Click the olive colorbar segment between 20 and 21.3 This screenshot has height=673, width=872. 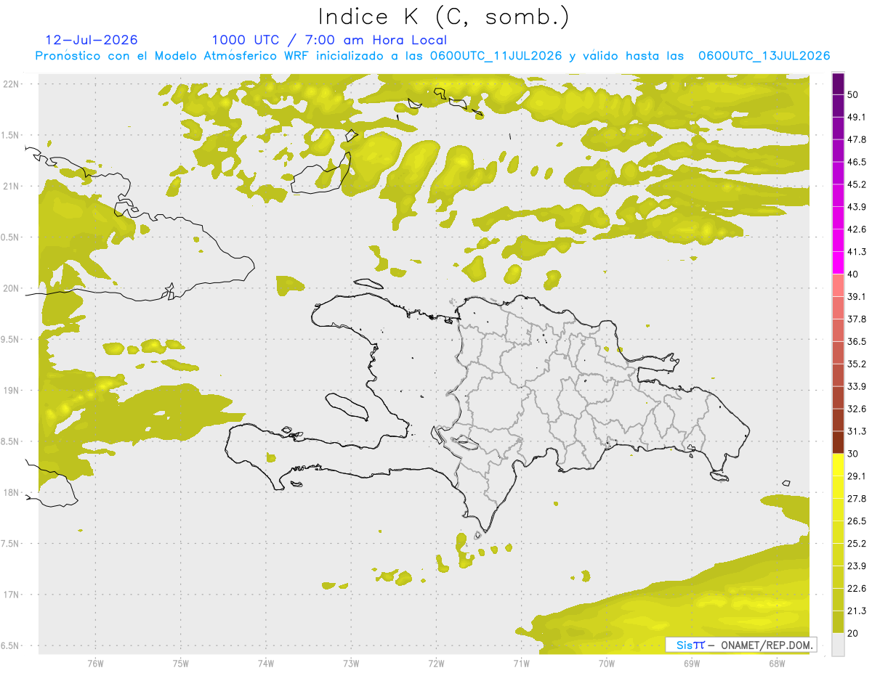click(x=838, y=621)
